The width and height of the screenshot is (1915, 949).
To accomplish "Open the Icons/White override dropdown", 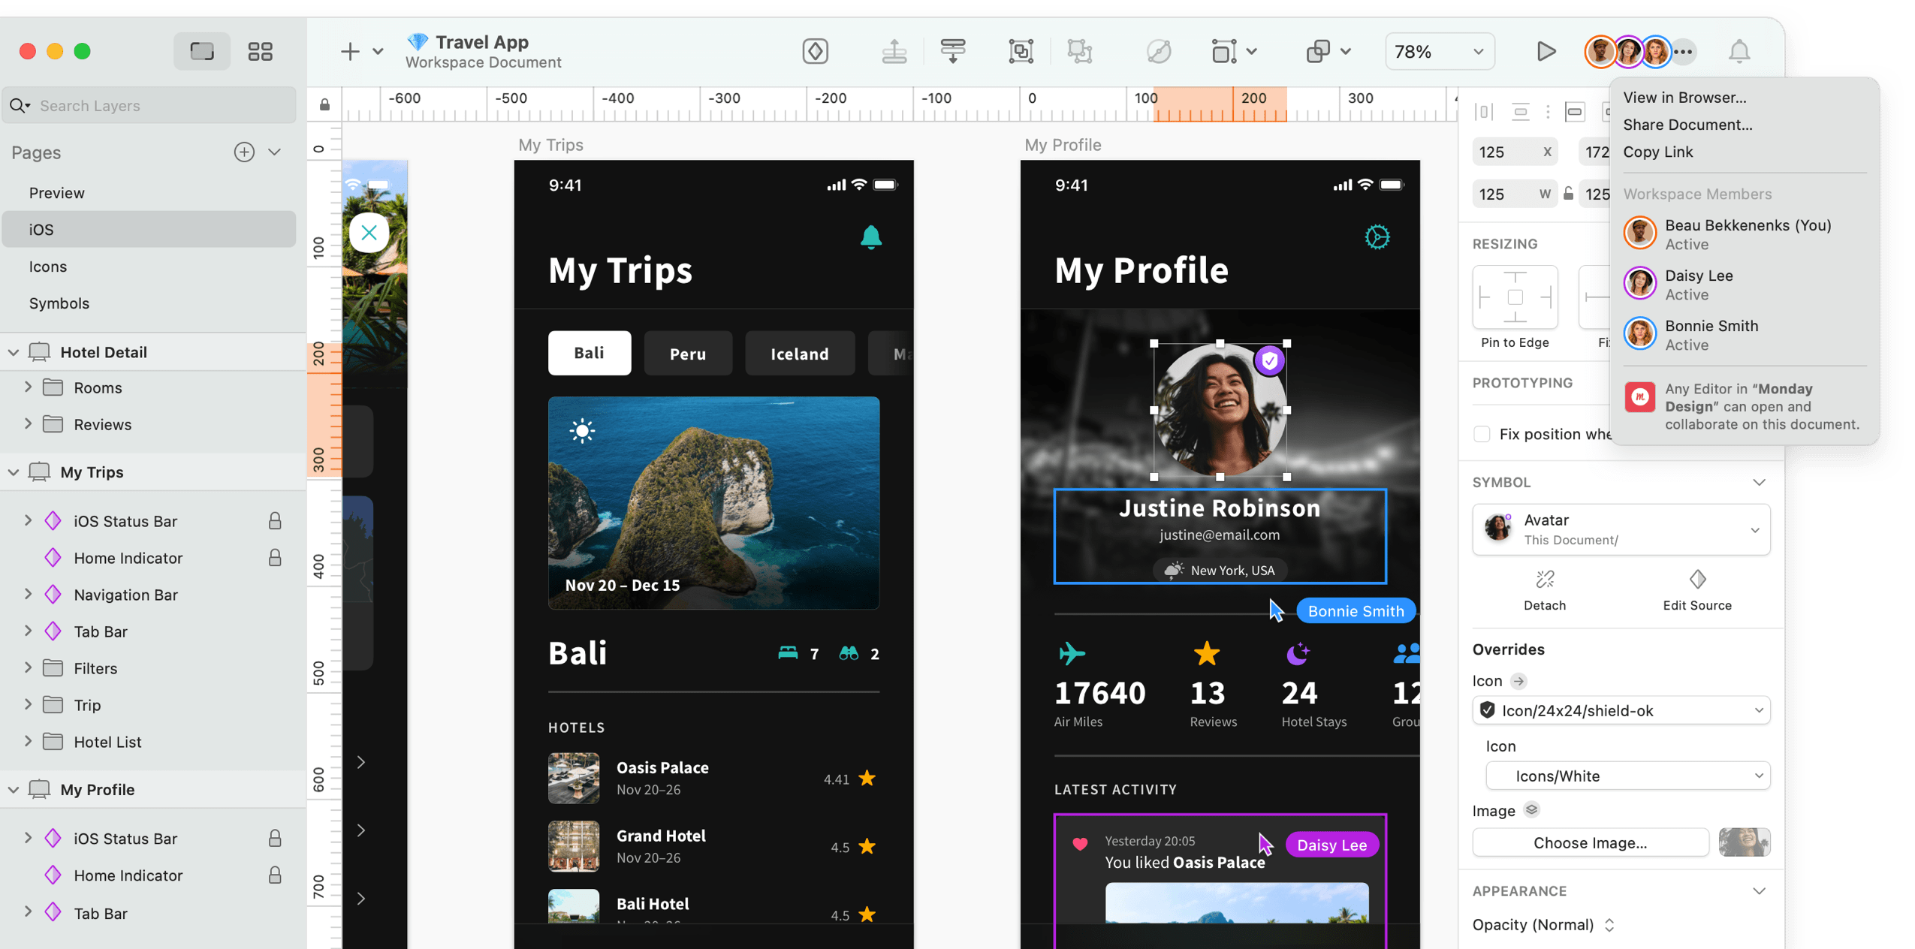I will 1627,776.
